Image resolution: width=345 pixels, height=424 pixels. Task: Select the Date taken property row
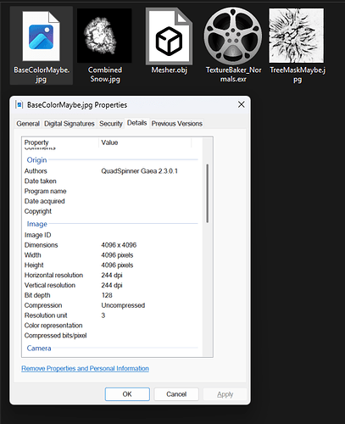click(x=112, y=181)
